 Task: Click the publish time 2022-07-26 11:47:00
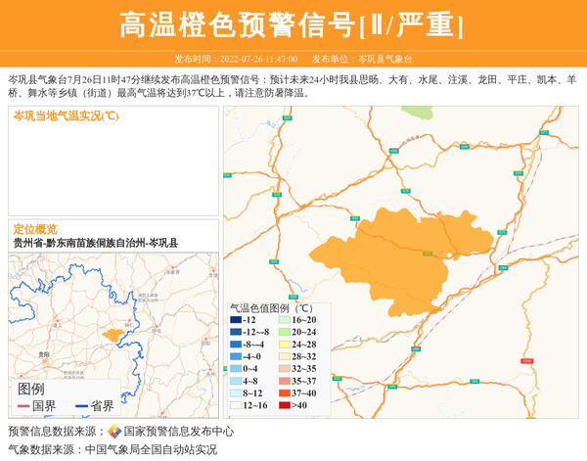[251, 59]
